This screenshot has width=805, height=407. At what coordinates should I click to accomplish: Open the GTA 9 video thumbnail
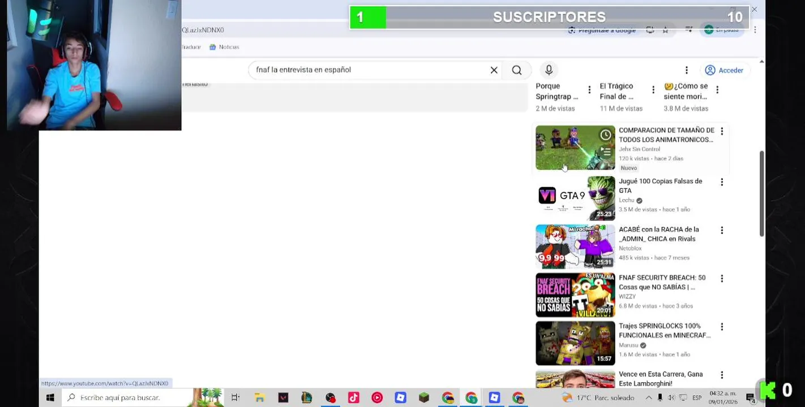point(575,198)
